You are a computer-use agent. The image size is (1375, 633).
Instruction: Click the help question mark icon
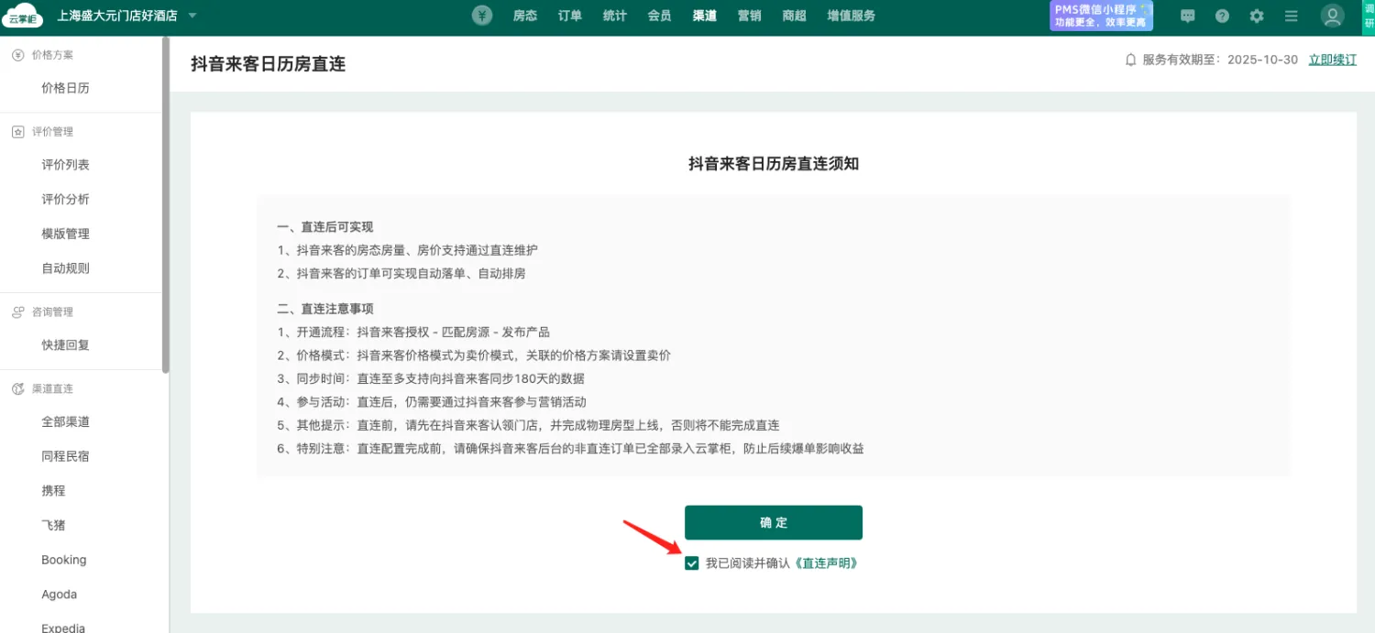[1222, 16]
